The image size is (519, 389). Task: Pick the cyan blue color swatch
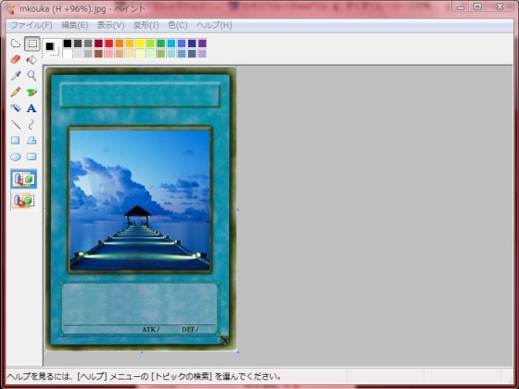pos(171,44)
